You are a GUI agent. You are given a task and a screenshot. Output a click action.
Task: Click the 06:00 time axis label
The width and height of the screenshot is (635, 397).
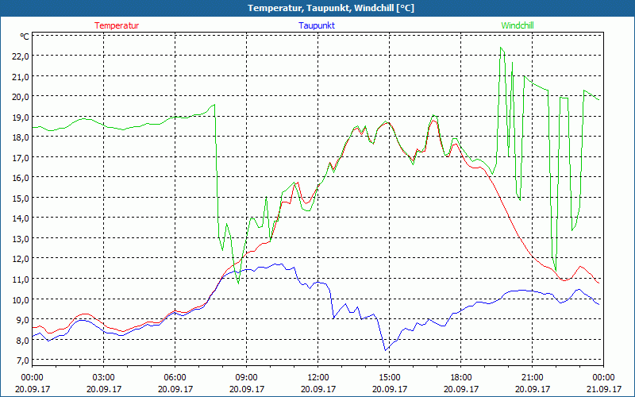click(x=175, y=378)
